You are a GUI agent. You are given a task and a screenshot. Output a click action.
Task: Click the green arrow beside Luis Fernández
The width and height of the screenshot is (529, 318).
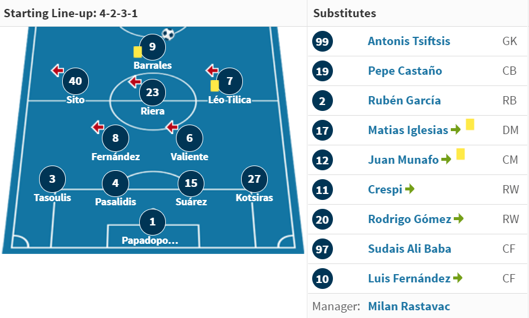coord(458,278)
